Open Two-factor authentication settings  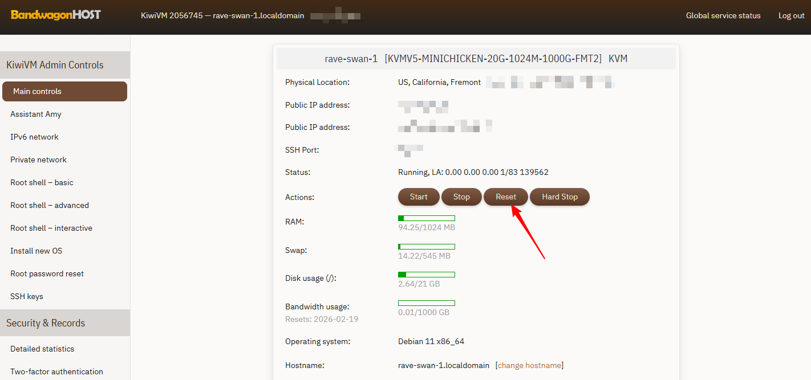pyautogui.click(x=56, y=371)
